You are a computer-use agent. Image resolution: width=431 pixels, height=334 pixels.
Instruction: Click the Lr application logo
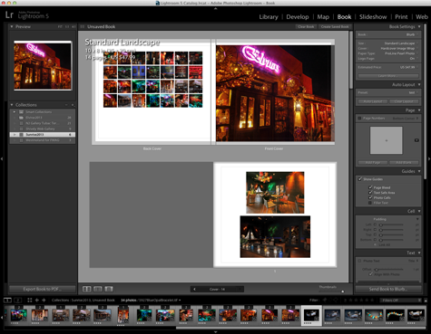(x=9, y=14)
